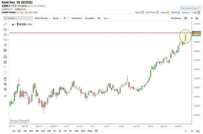Zoom out of the chart
Viewport: 203px width, 134px height.
(5, 89)
